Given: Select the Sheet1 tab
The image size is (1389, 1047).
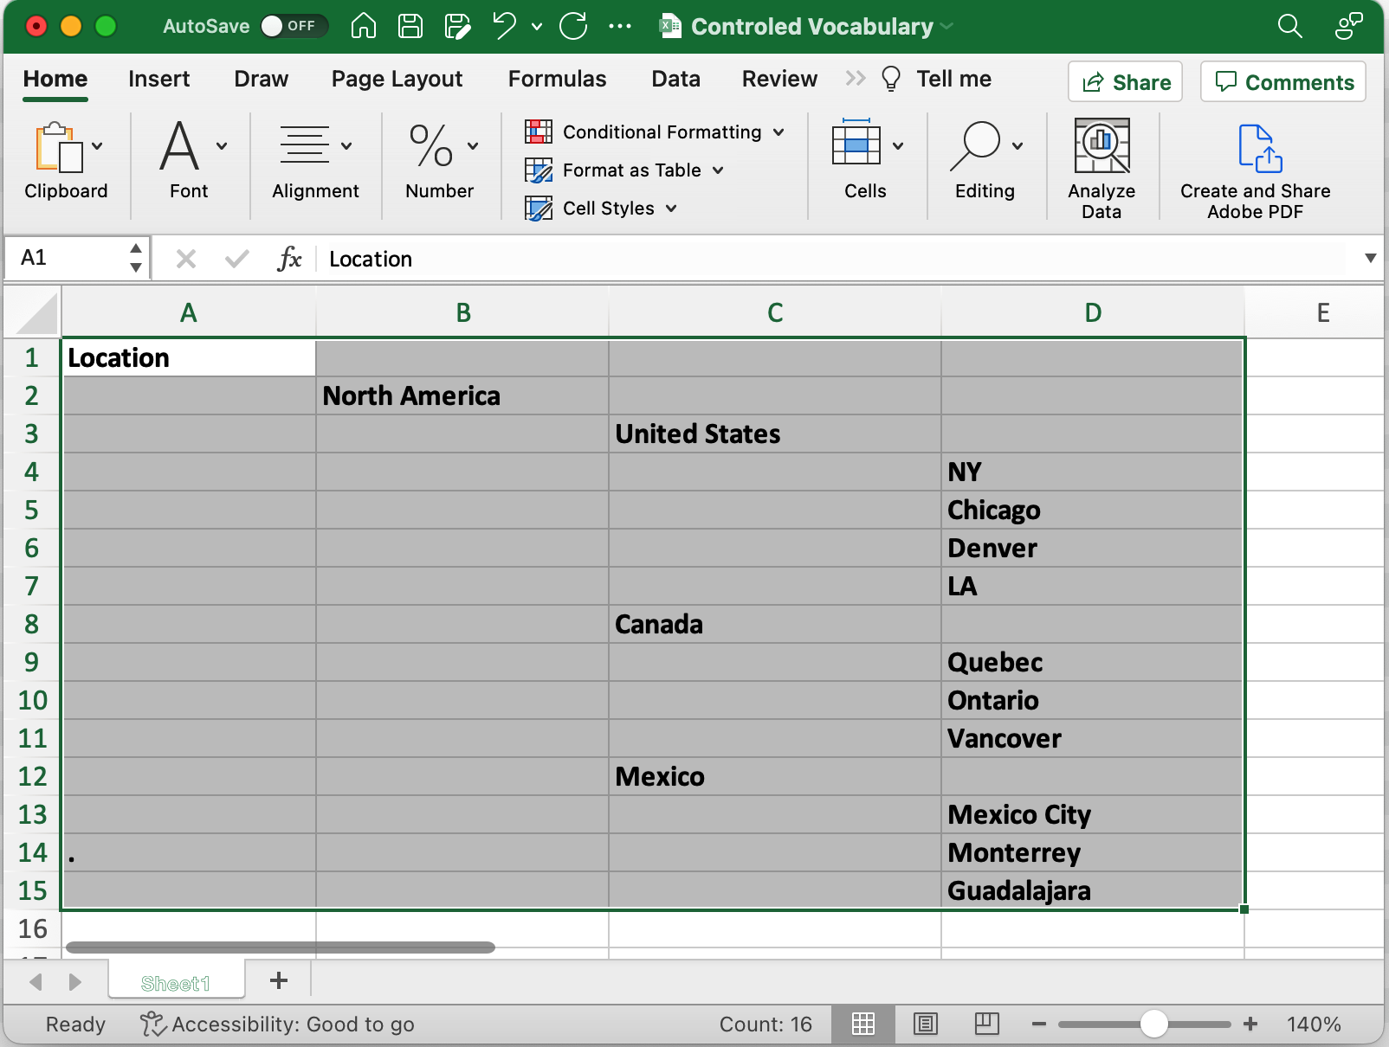Looking at the screenshot, I should coord(176,983).
